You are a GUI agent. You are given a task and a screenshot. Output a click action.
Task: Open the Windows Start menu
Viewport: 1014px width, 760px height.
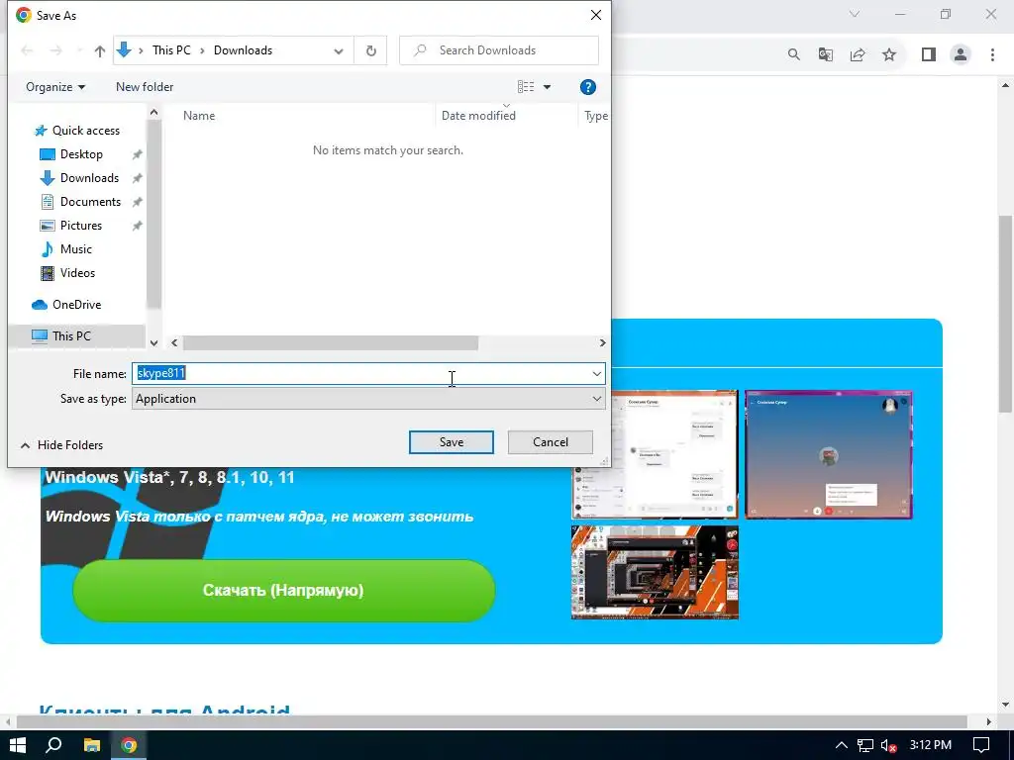[x=18, y=745]
